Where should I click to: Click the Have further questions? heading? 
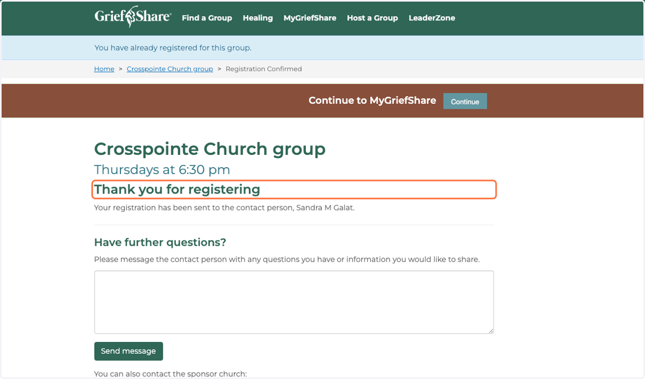(x=160, y=242)
